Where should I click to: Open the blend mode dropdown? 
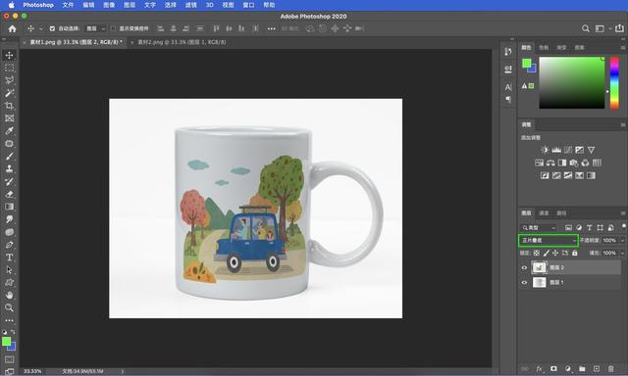coord(549,241)
